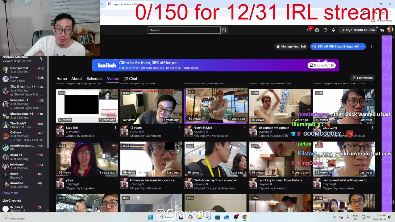Click the 'Terms apply.' link in banner
The image size is (395, 222).
tap(190, 68)
